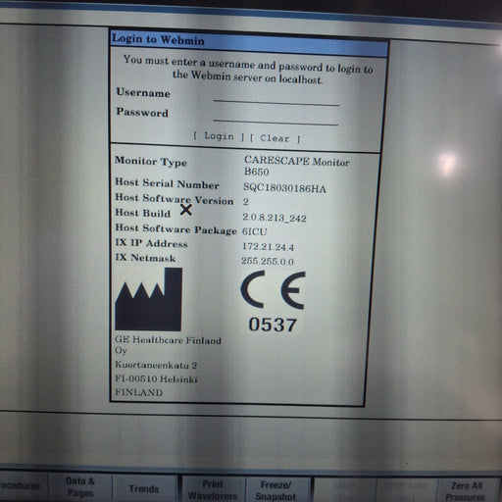
Task: Click the IX IP Address label
Action: point(151,243)
